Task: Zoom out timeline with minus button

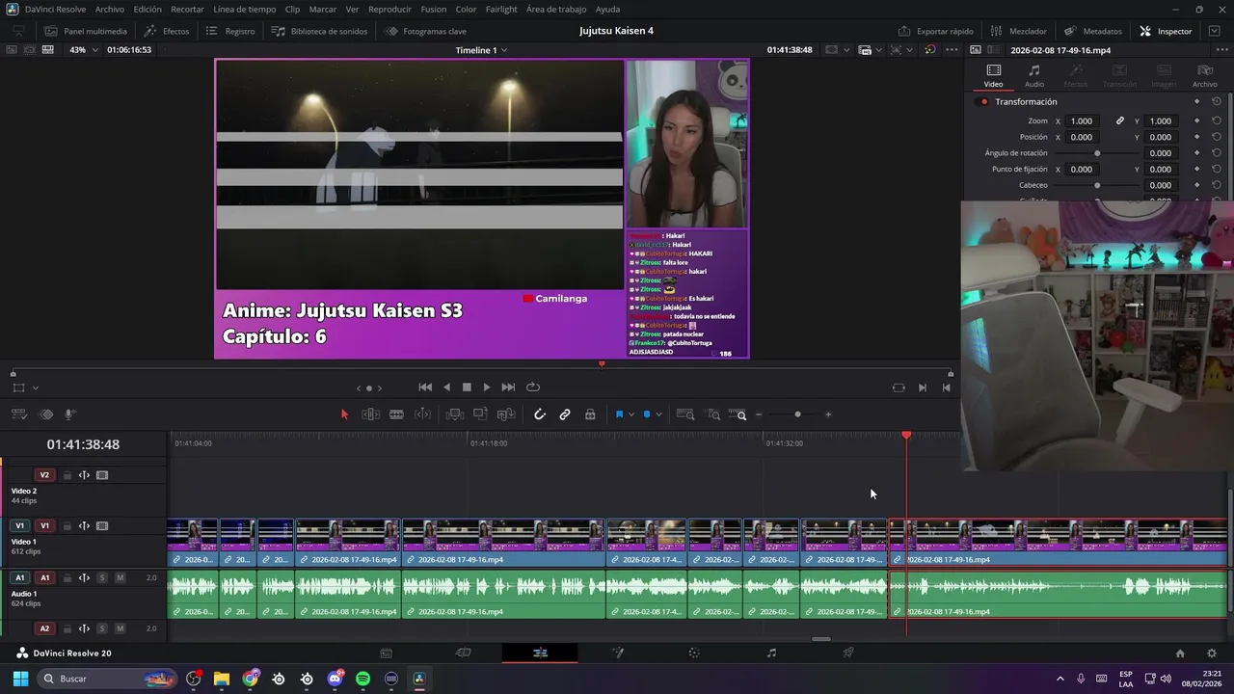Action: 759,414
